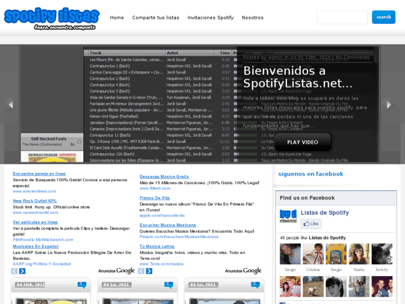Image resolution: width=405 pixels, height=304 pixels.
Task: Show next slide with right arrow
Action: click(389, 104)
